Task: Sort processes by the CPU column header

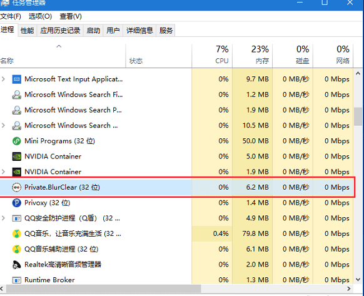Action: (x=212, y=55)
